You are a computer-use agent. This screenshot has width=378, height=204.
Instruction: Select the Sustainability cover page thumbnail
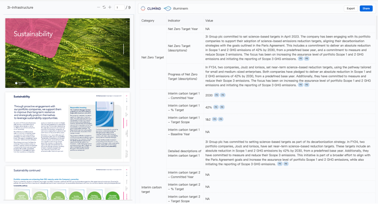[68, 53]
